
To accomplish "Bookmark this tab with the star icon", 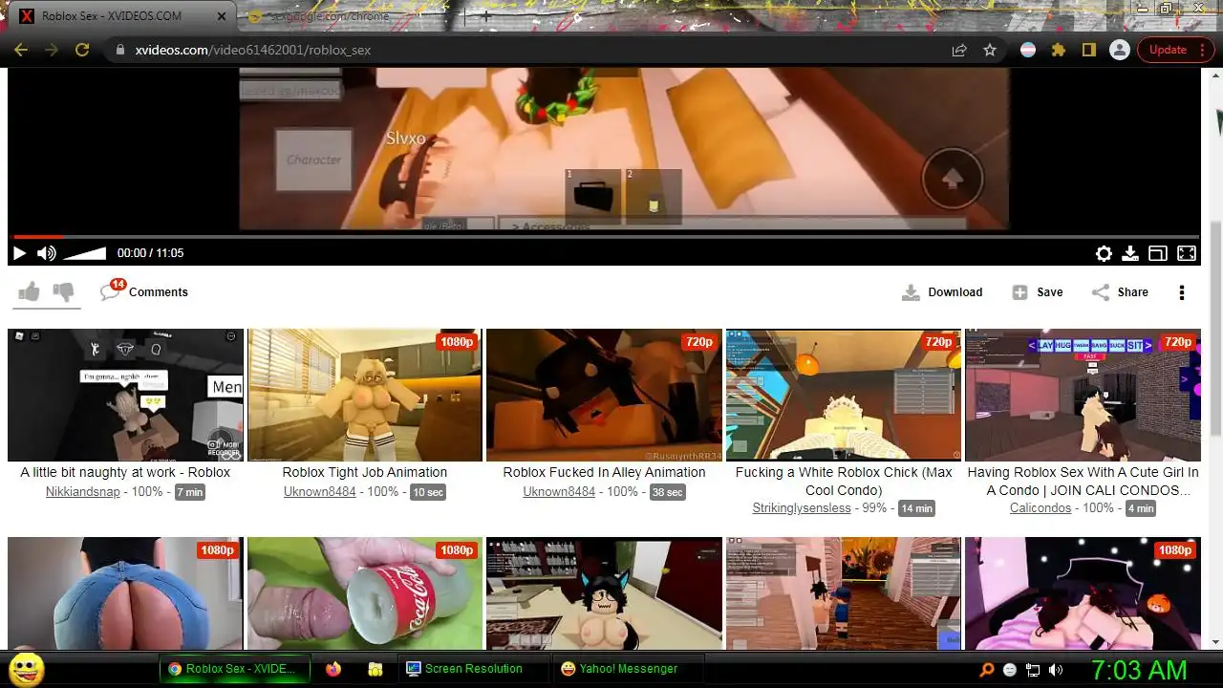I will tap(990, 50).
